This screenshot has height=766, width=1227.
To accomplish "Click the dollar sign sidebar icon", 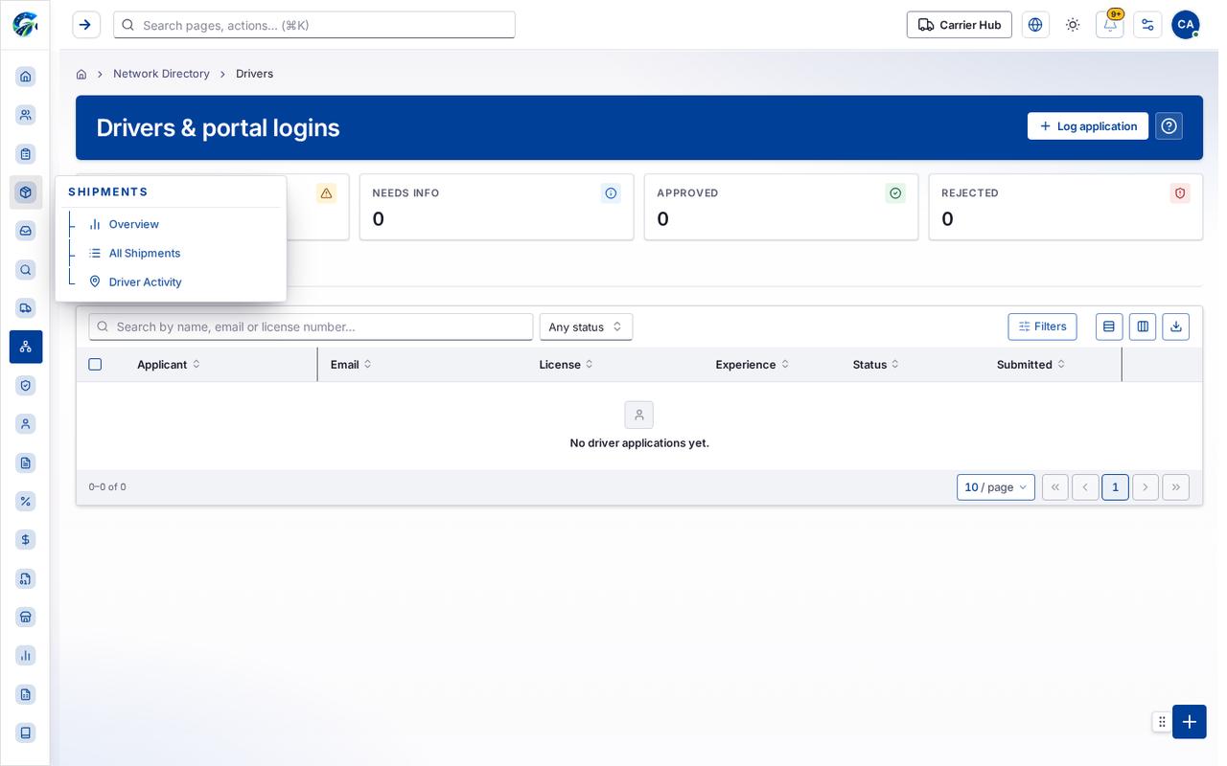I will 26,540.
